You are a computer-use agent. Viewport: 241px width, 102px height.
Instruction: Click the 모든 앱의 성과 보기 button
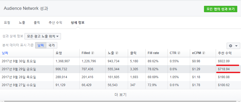220,9
